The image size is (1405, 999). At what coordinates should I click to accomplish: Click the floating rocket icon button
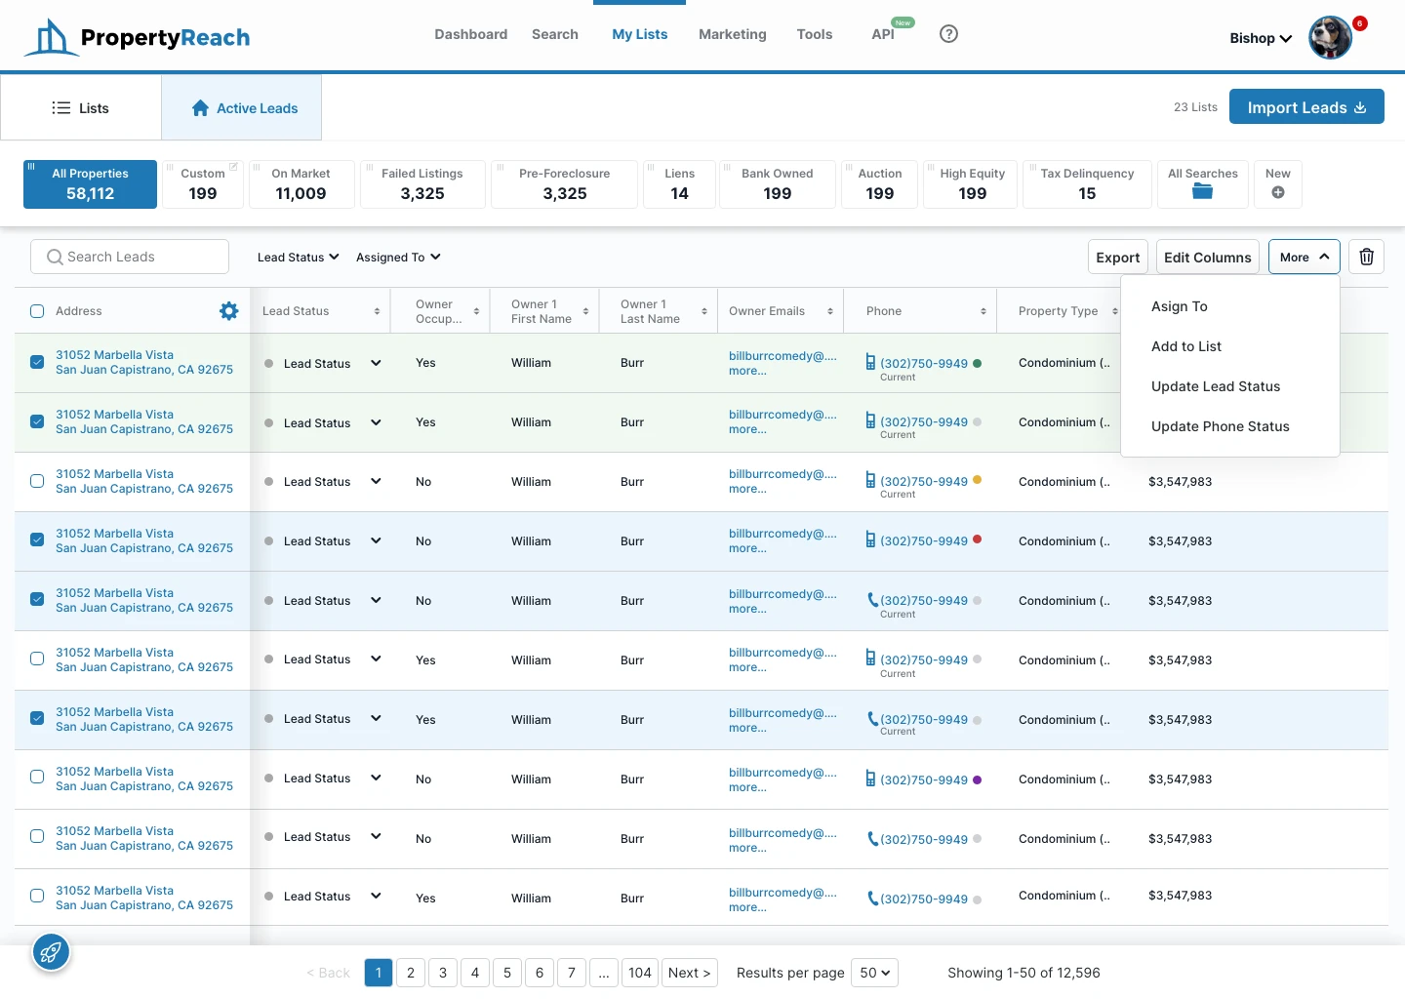coord(51,952)
